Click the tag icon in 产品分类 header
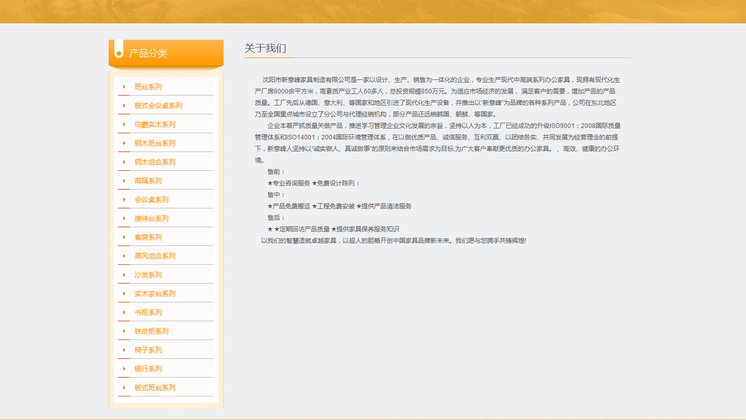The height and width of the screenshot is (420, 746). [118, 50]
